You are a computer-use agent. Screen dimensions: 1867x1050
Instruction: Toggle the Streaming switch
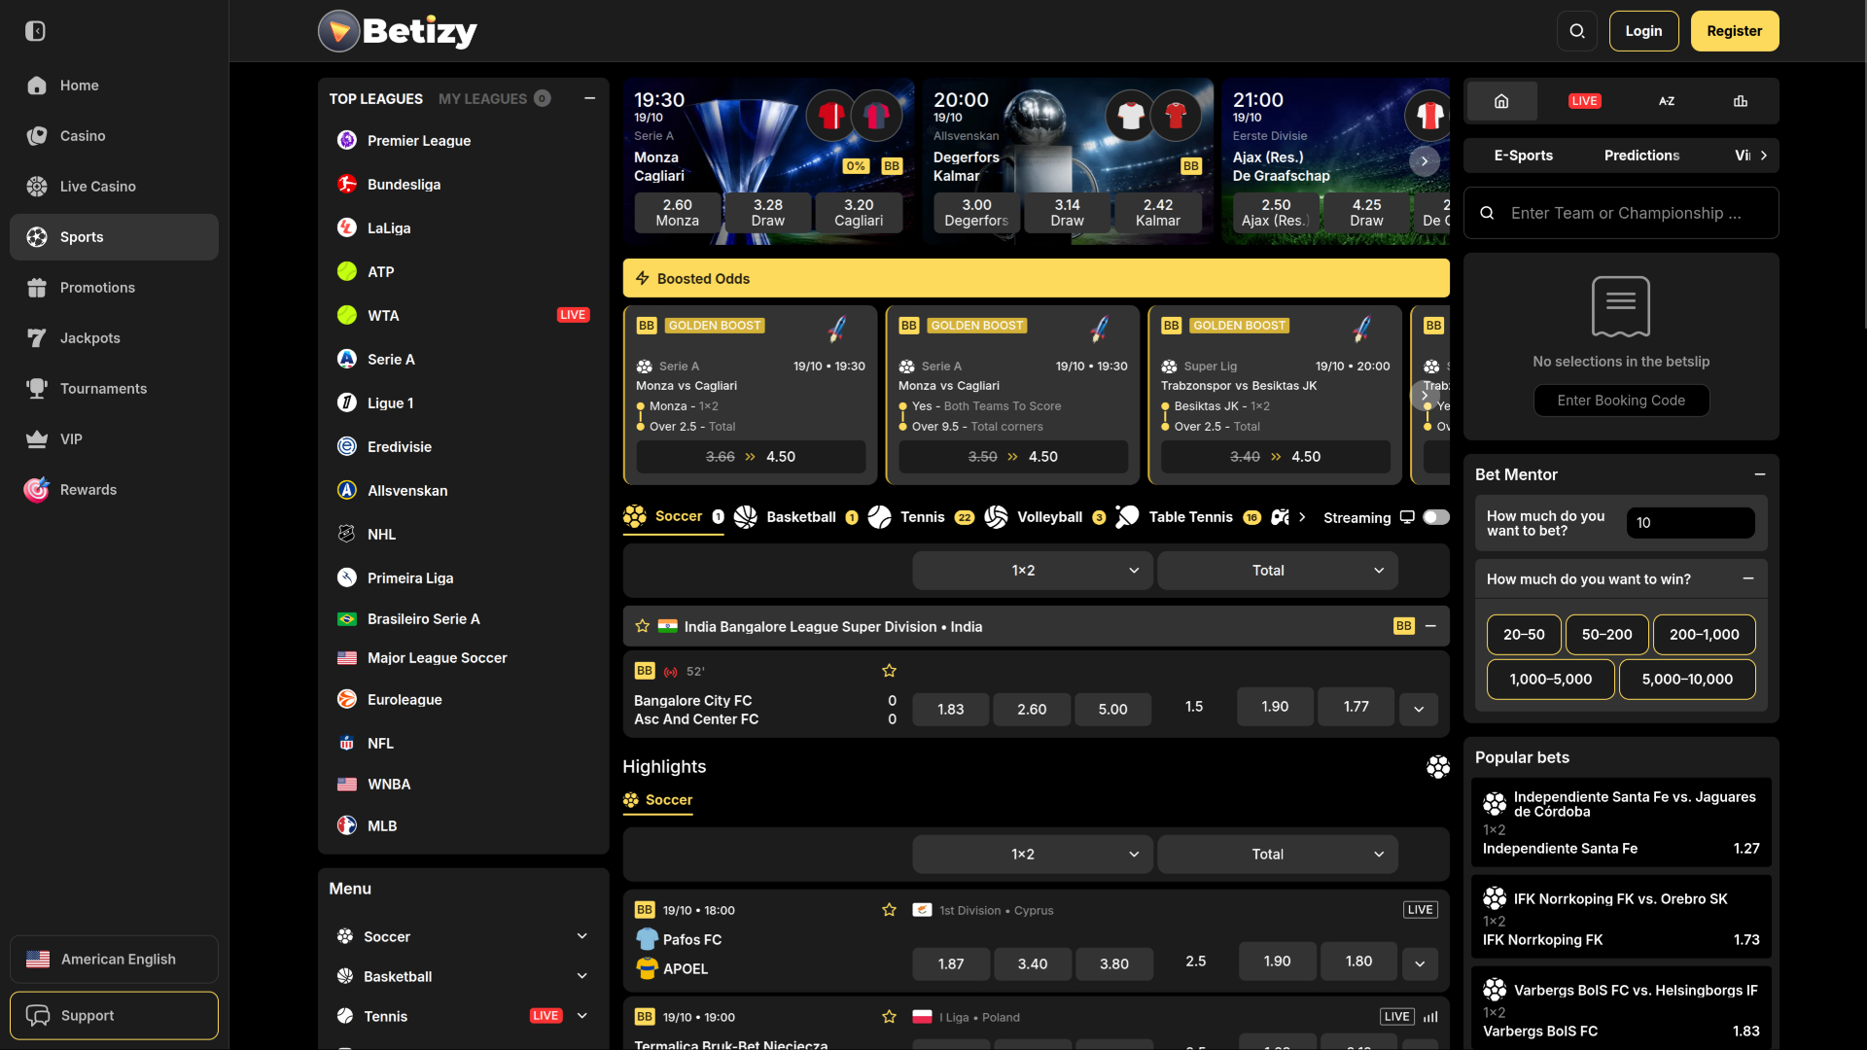click(x=1436, y=517)
